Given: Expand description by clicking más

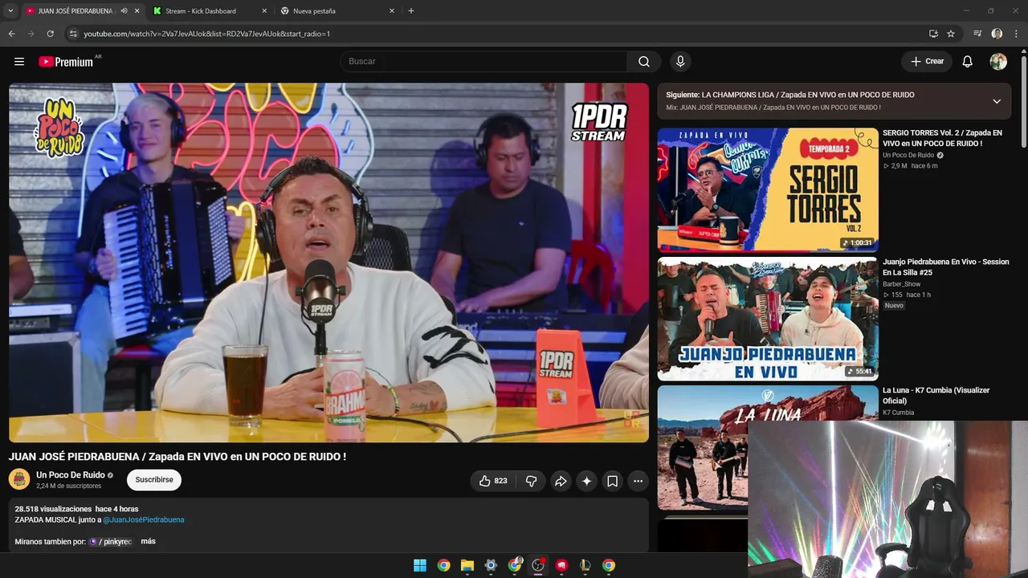Looking at the screenshot, I should [148, 542].
